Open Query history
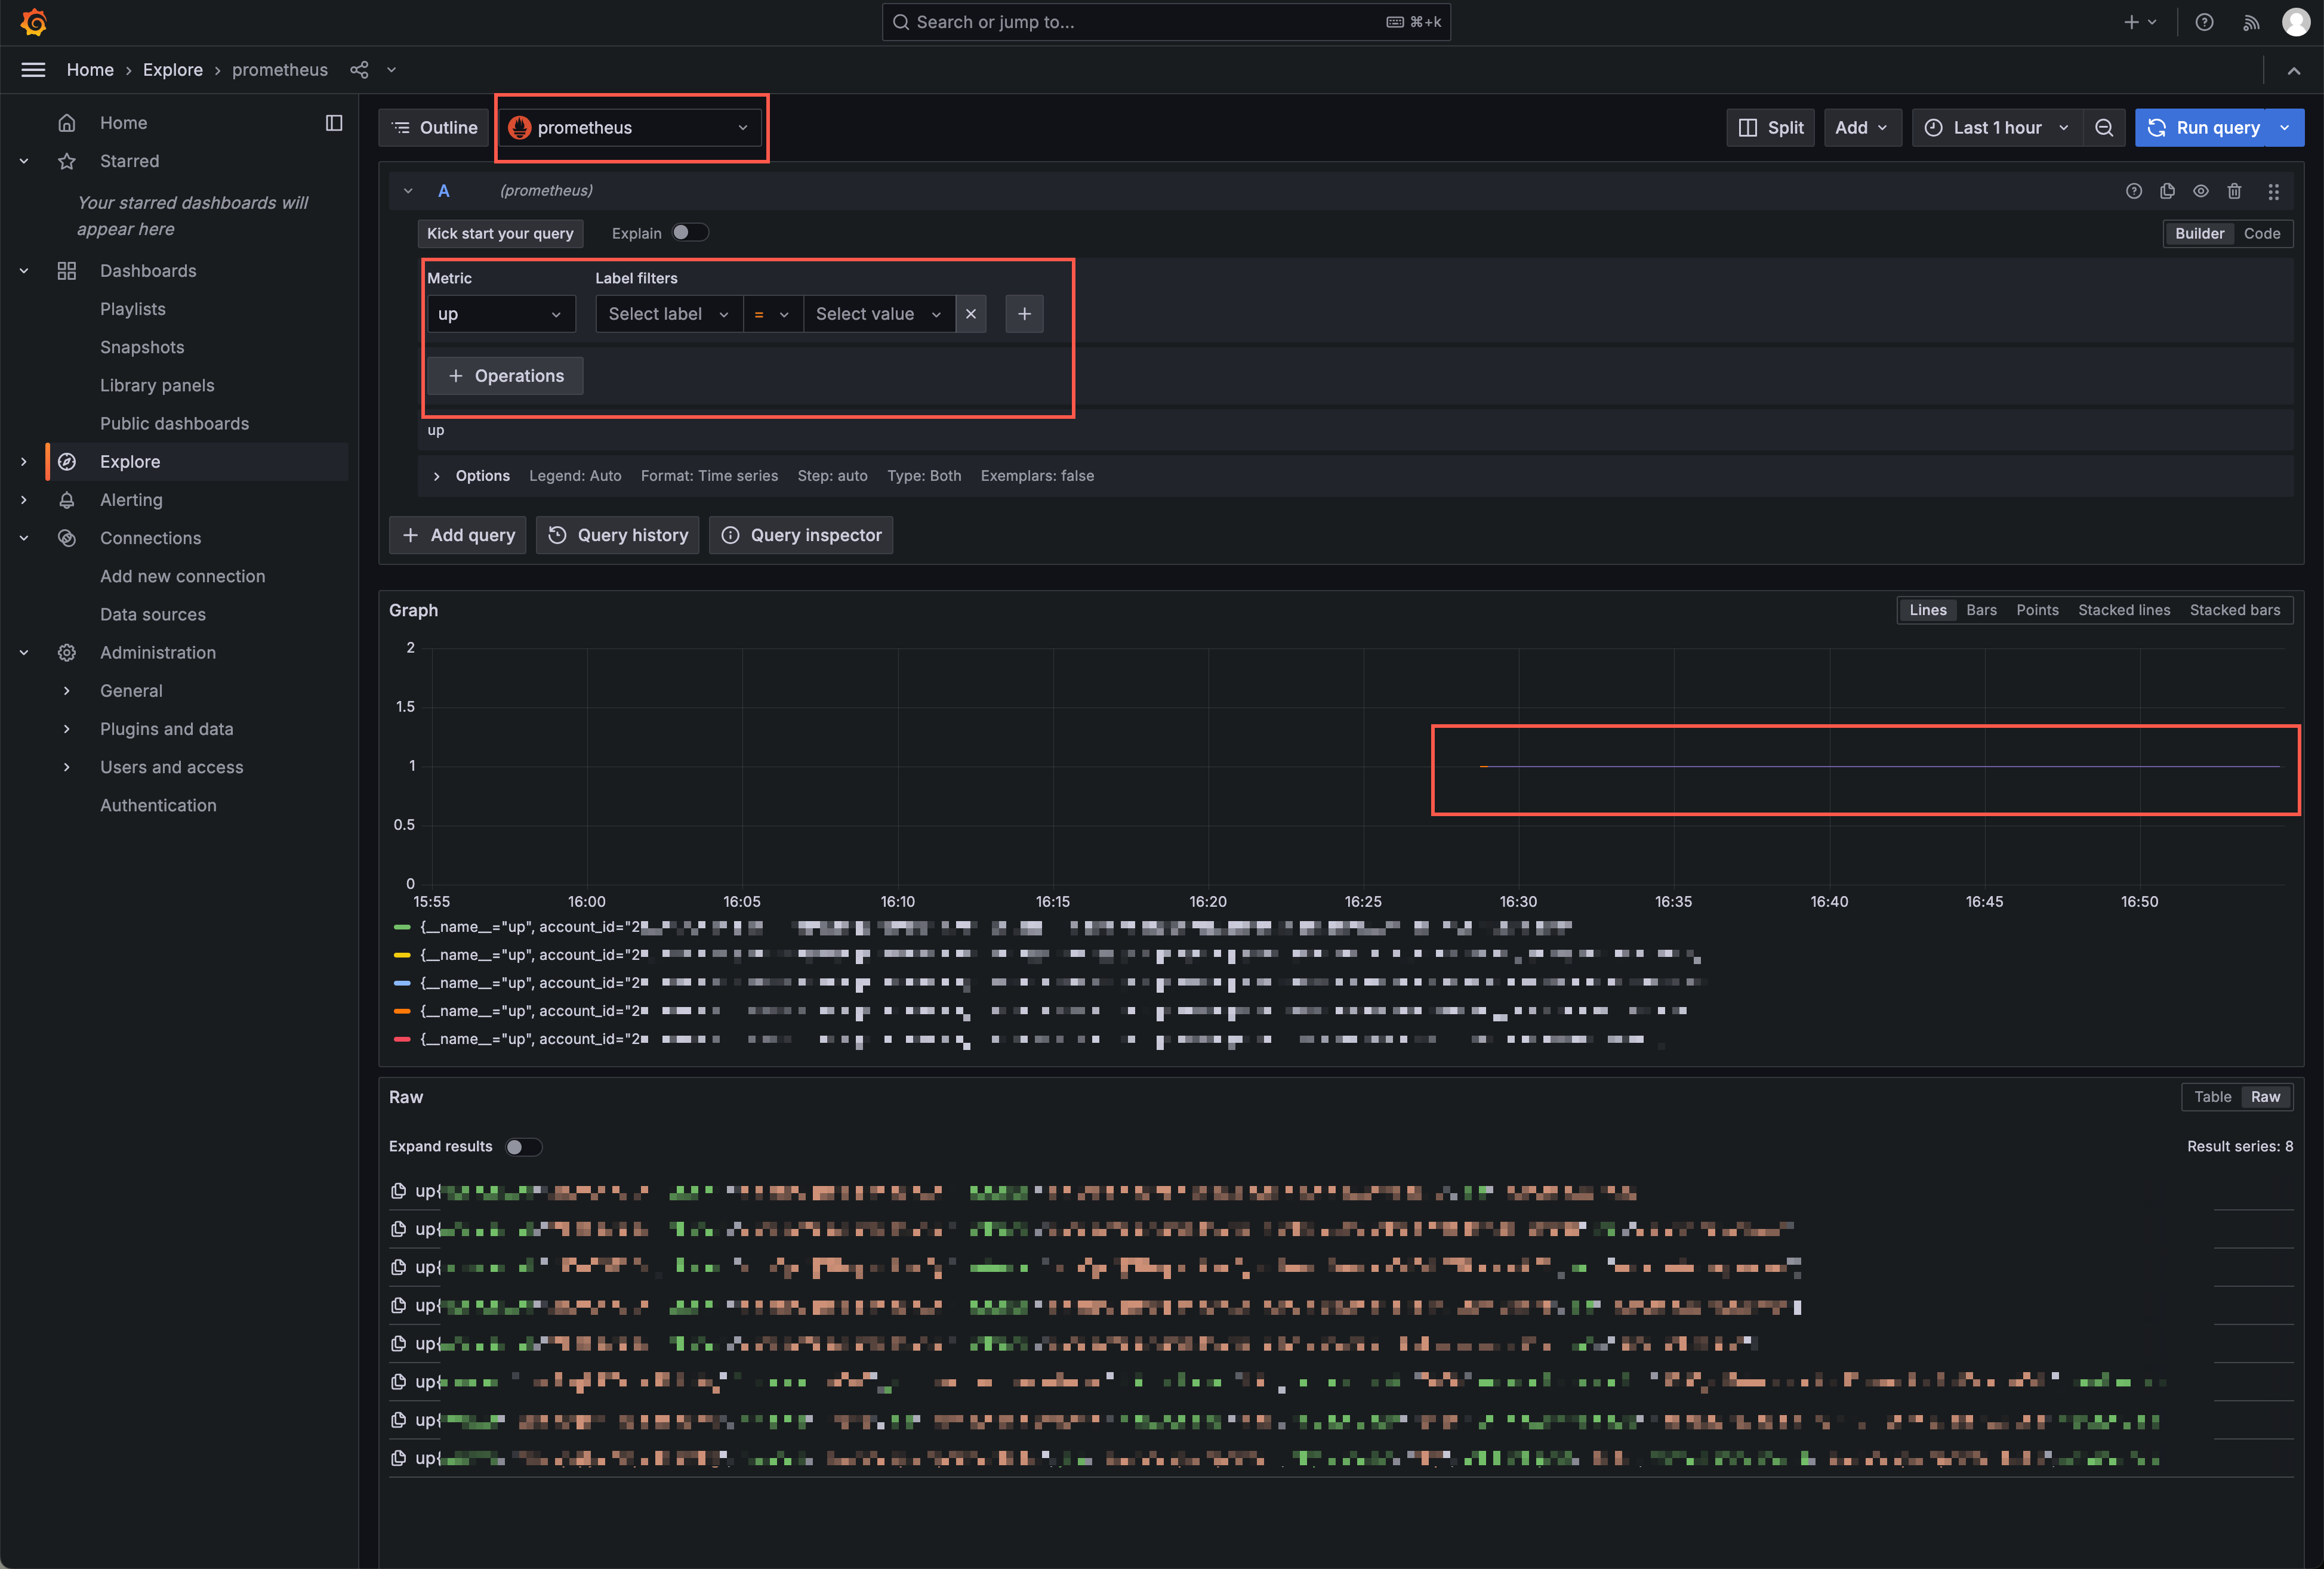 point(617,536)
